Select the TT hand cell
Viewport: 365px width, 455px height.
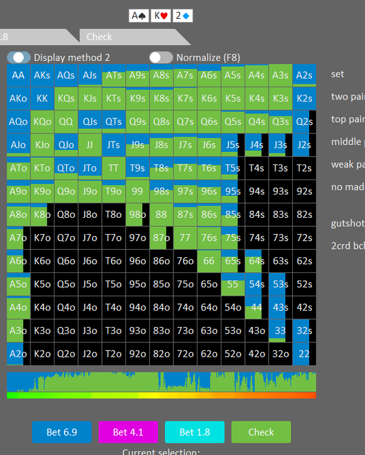[114, 168]
